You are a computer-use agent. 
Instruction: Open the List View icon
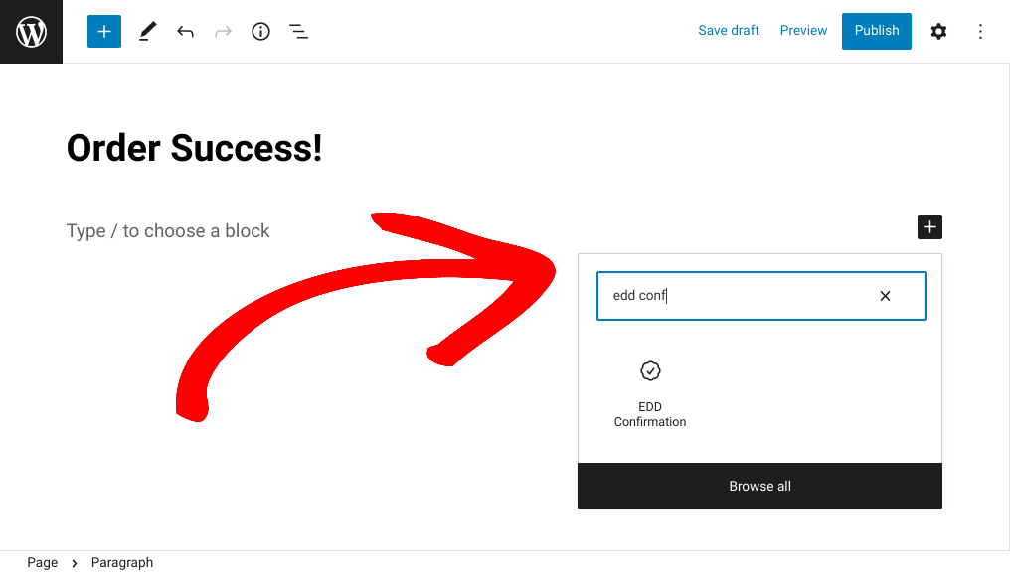click(x=298, y=31)
